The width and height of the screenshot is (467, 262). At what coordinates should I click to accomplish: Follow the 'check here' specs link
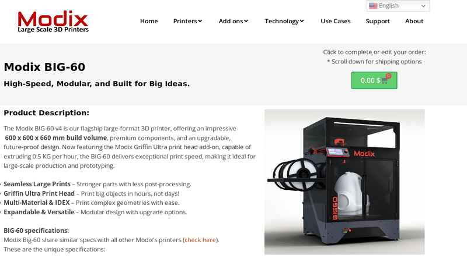(200, 240)
